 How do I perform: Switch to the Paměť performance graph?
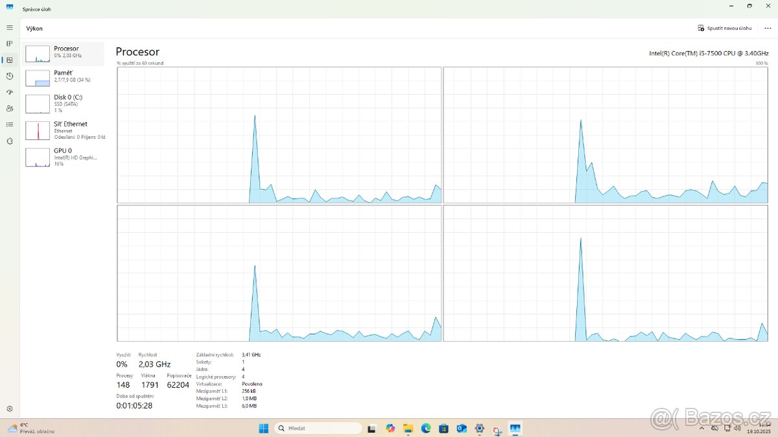pyautogui.click(x=63, y=77)
